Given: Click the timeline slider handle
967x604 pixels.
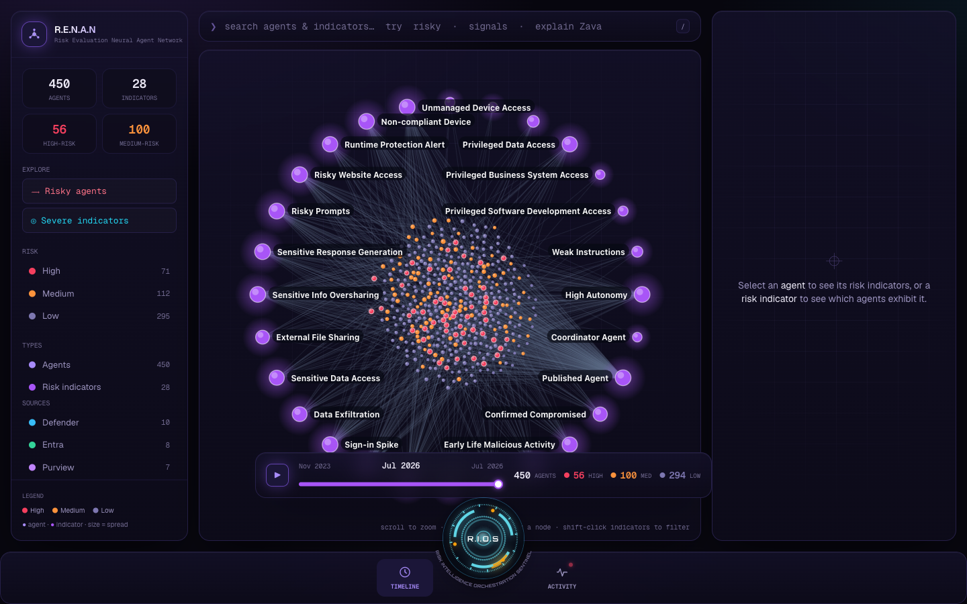Looking at the screenshot, I should [x=498, y=484].
